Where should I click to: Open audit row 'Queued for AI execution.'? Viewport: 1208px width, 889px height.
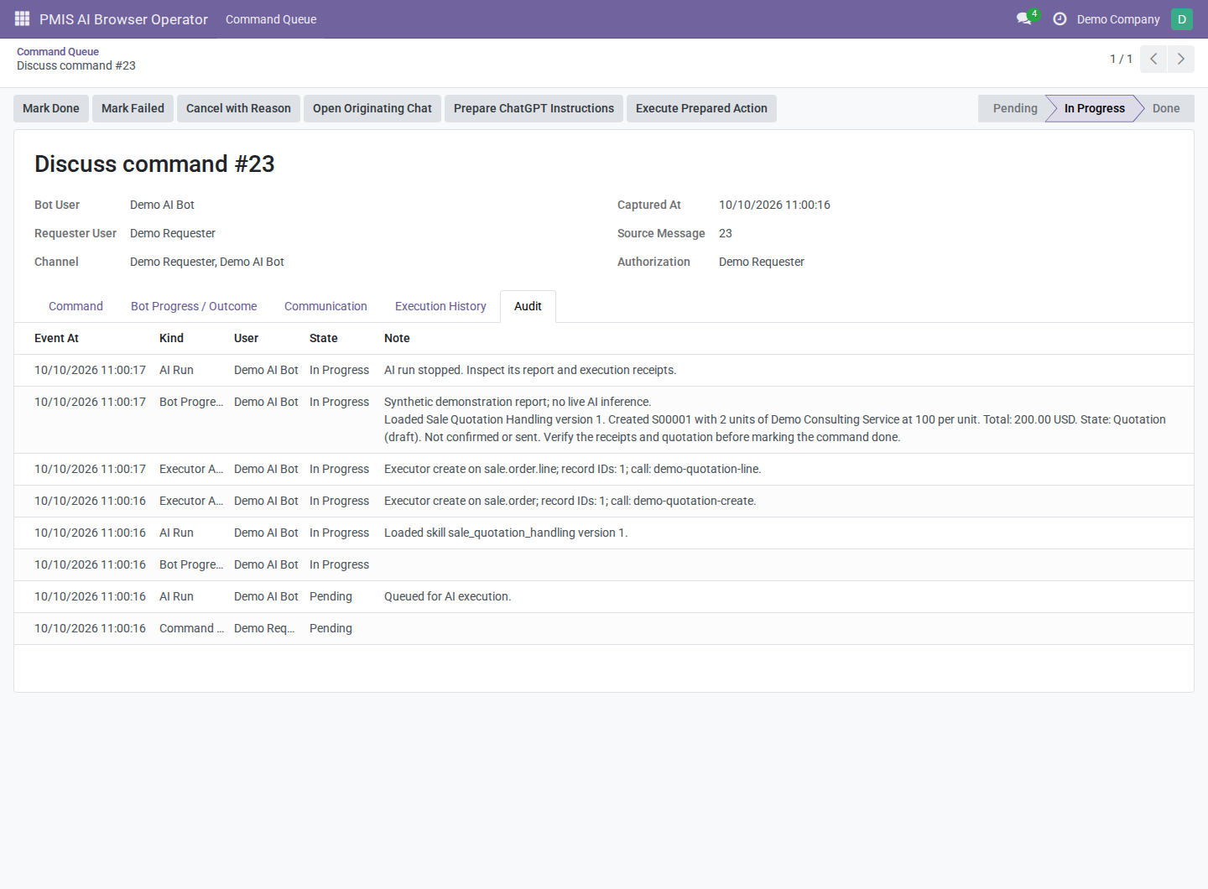coord(604,596)
